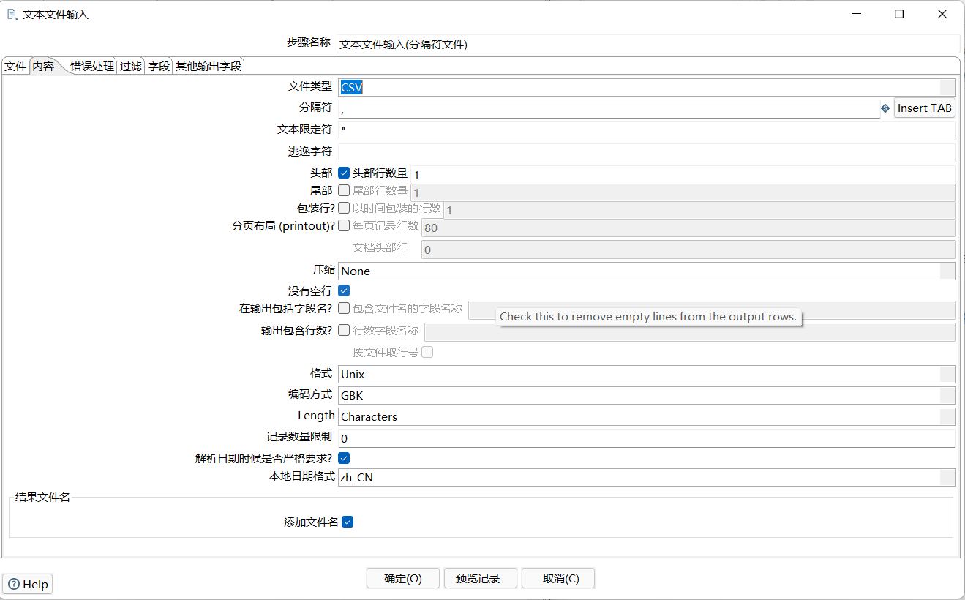Toggle the 在输出包括字段名 checkbox
Image resolution: width=965 pixels, height=600 pixels.
[344, 308]
